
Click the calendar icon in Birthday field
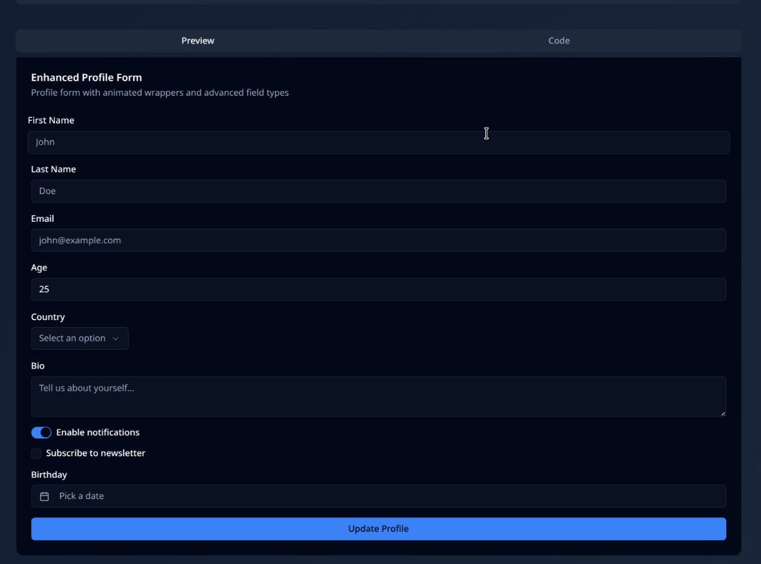[45, 497]
